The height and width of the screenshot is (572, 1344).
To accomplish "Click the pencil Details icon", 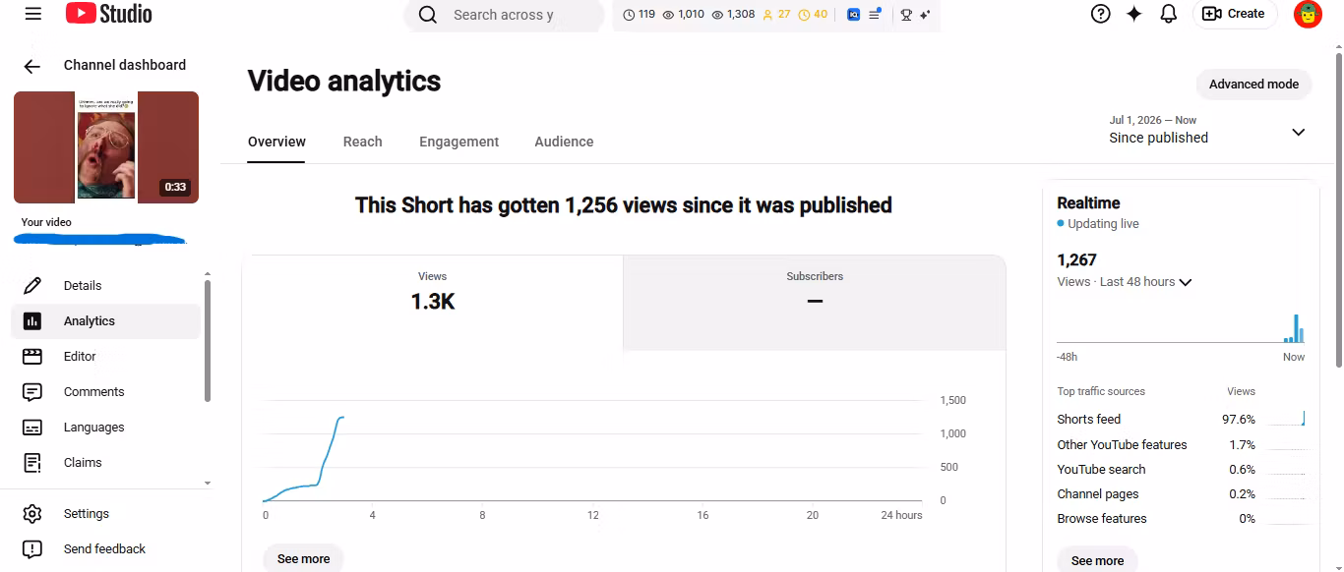I will tap(32, 286).
